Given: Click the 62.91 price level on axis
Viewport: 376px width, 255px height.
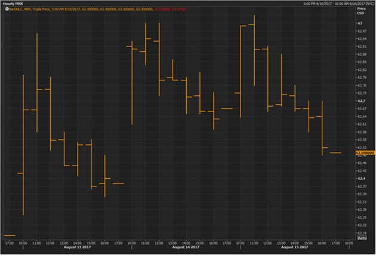Looking at the screenshot, I should tap(362, 46).
